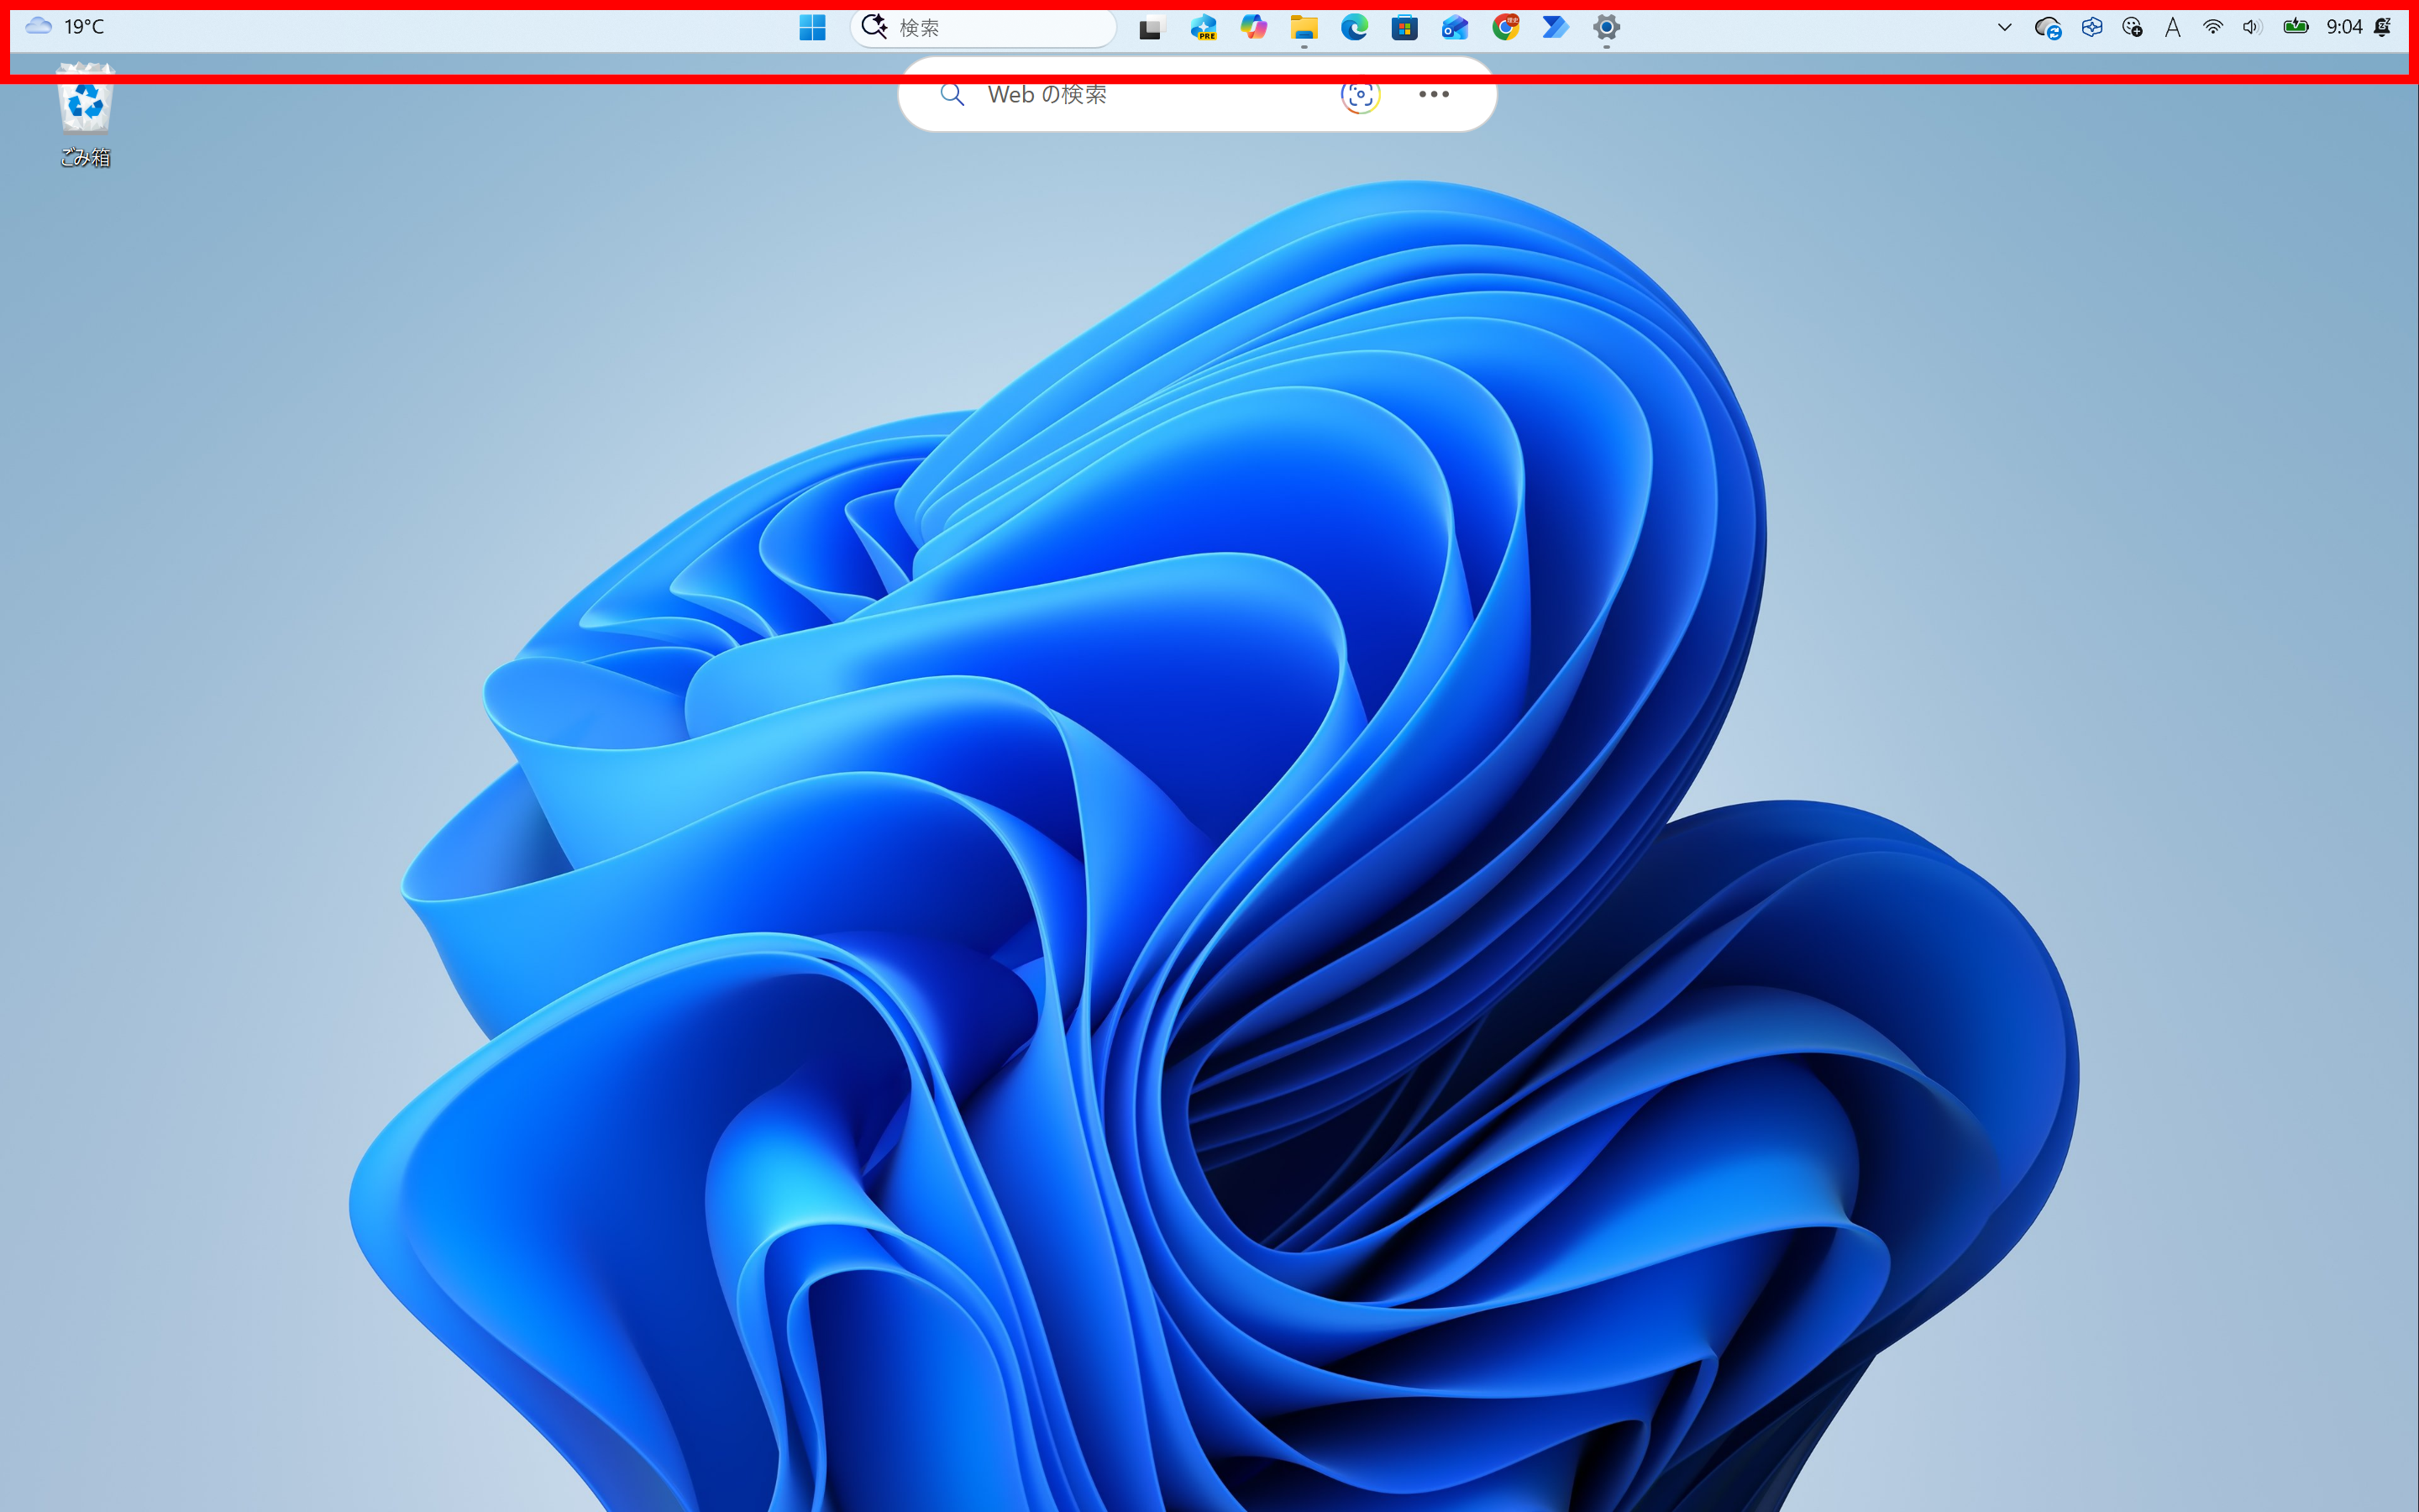The height and width of the screenshot is (1512, 2419).
Task: Open the OneDrive sync status icon
Action: tap(2047, 27)
